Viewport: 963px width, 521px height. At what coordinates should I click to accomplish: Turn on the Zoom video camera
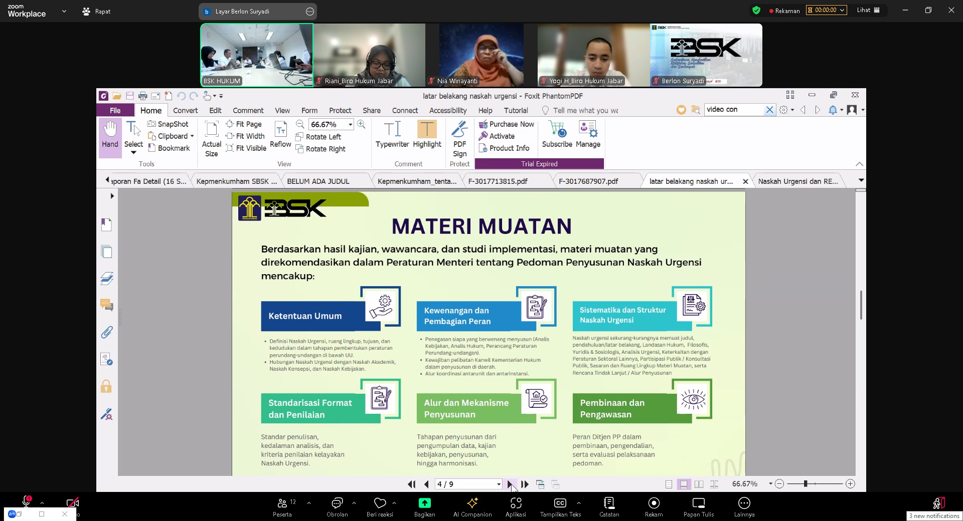pyautogui.click(x=73, y=503)
